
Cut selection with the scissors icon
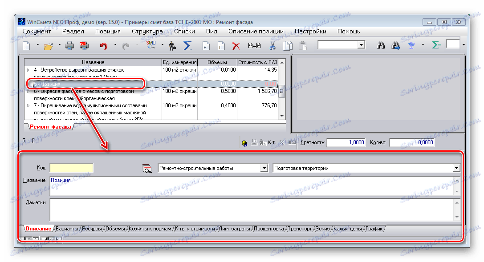click(272, 46)
